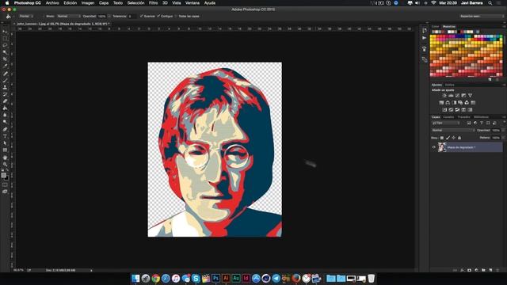The width and height of the screenshot is (507, 285).
Task: Open the workspace switcher dropdown
Action: [482, 16]
